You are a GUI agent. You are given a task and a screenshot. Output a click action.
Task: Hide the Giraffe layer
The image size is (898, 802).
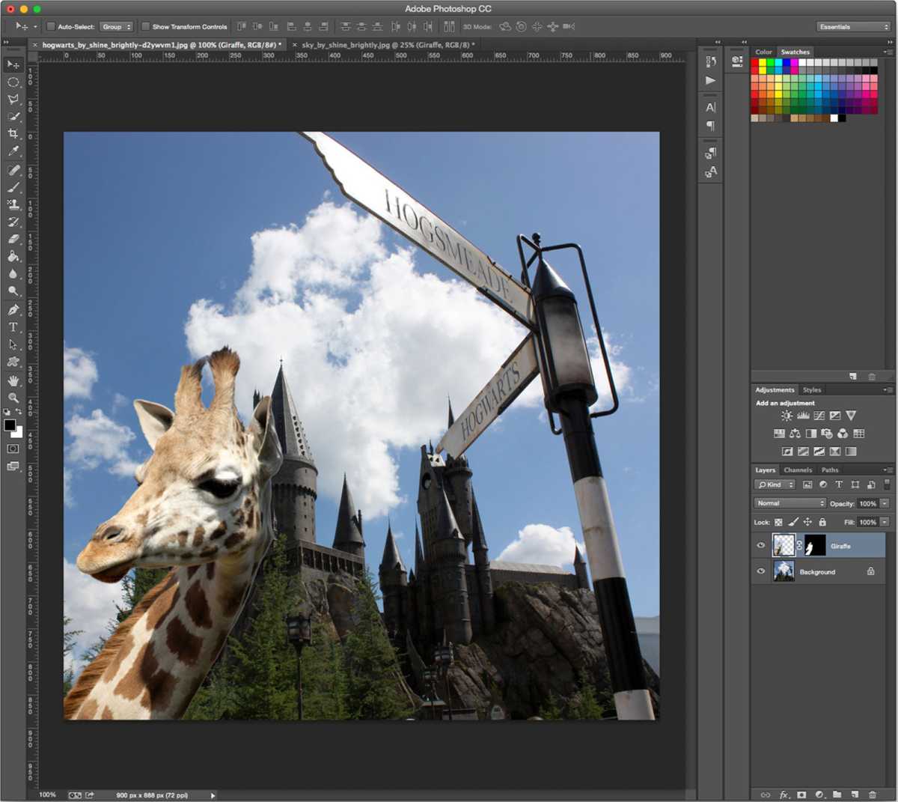pos(761,545)
